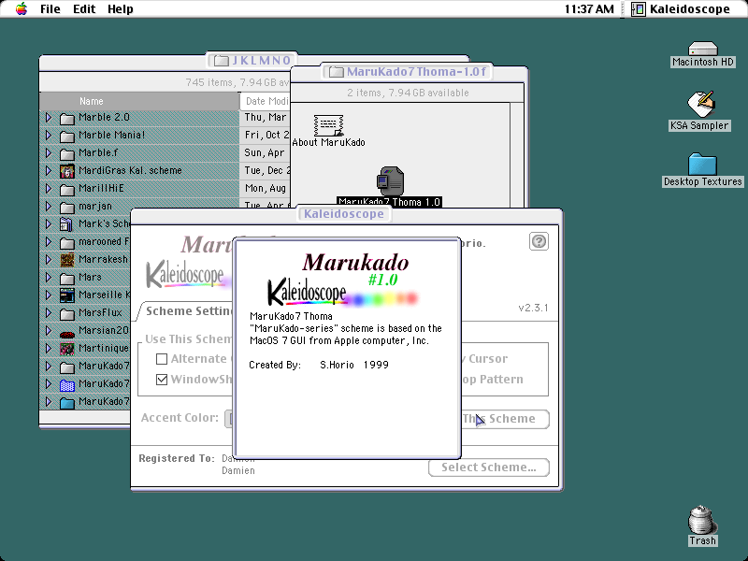Select the MarsFlux file name
Image resolution: width=748 pixels, height=561 pixels.
click(x=100, y=313)
